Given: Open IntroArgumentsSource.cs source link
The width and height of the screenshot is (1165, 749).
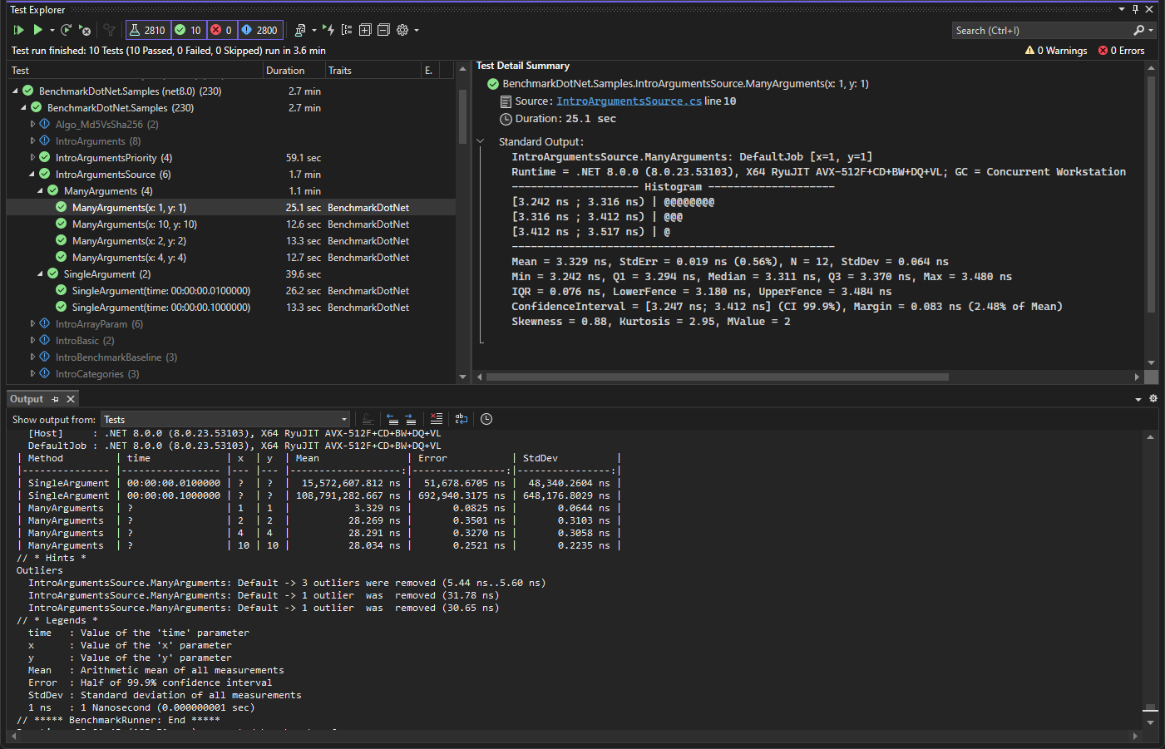Looking at the screenshot, I should 629,101.
